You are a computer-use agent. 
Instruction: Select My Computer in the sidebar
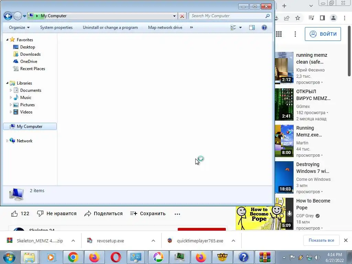pyautogui.click(x=30, y=126)
